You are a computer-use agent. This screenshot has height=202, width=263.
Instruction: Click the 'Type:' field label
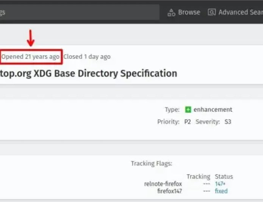[172, 110]
